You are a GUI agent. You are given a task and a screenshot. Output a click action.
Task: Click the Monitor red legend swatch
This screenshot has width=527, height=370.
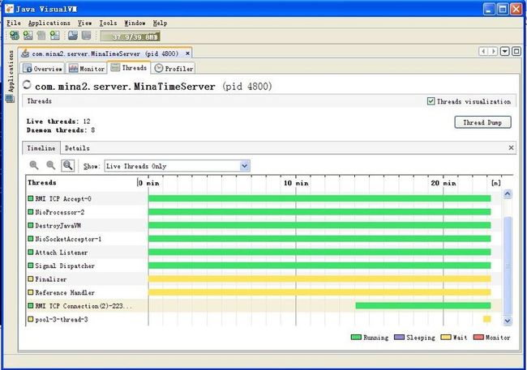coord(478,337)
